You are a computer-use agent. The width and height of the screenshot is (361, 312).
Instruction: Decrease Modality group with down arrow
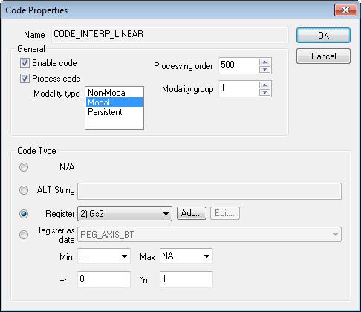click(264, 93)
